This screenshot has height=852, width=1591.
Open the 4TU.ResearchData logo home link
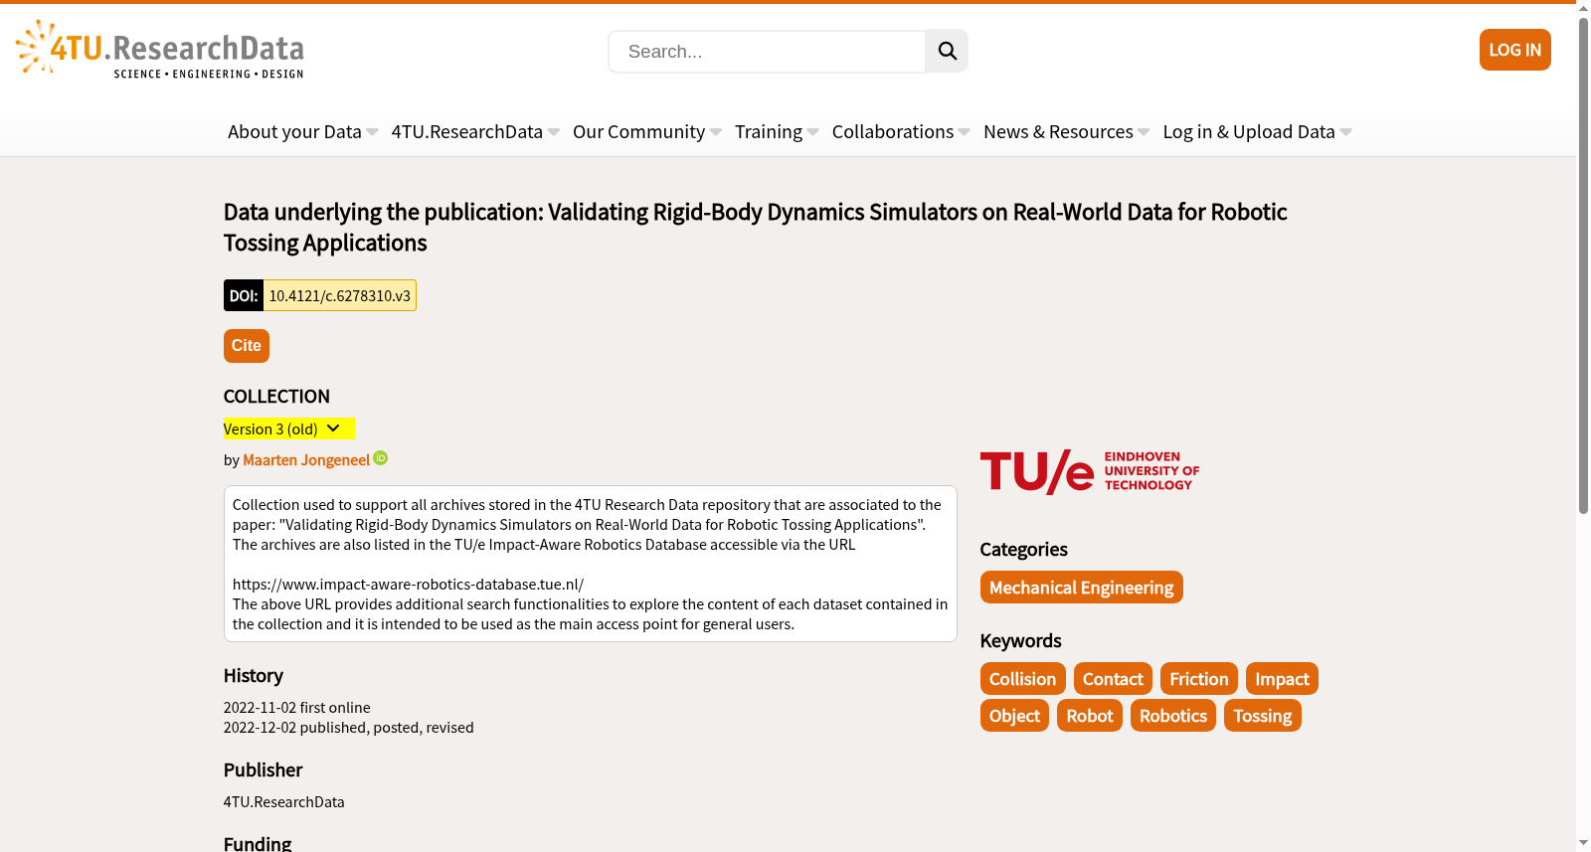pos(160,50)
